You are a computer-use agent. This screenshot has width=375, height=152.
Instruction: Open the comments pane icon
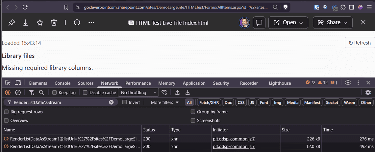coord(259,23)
